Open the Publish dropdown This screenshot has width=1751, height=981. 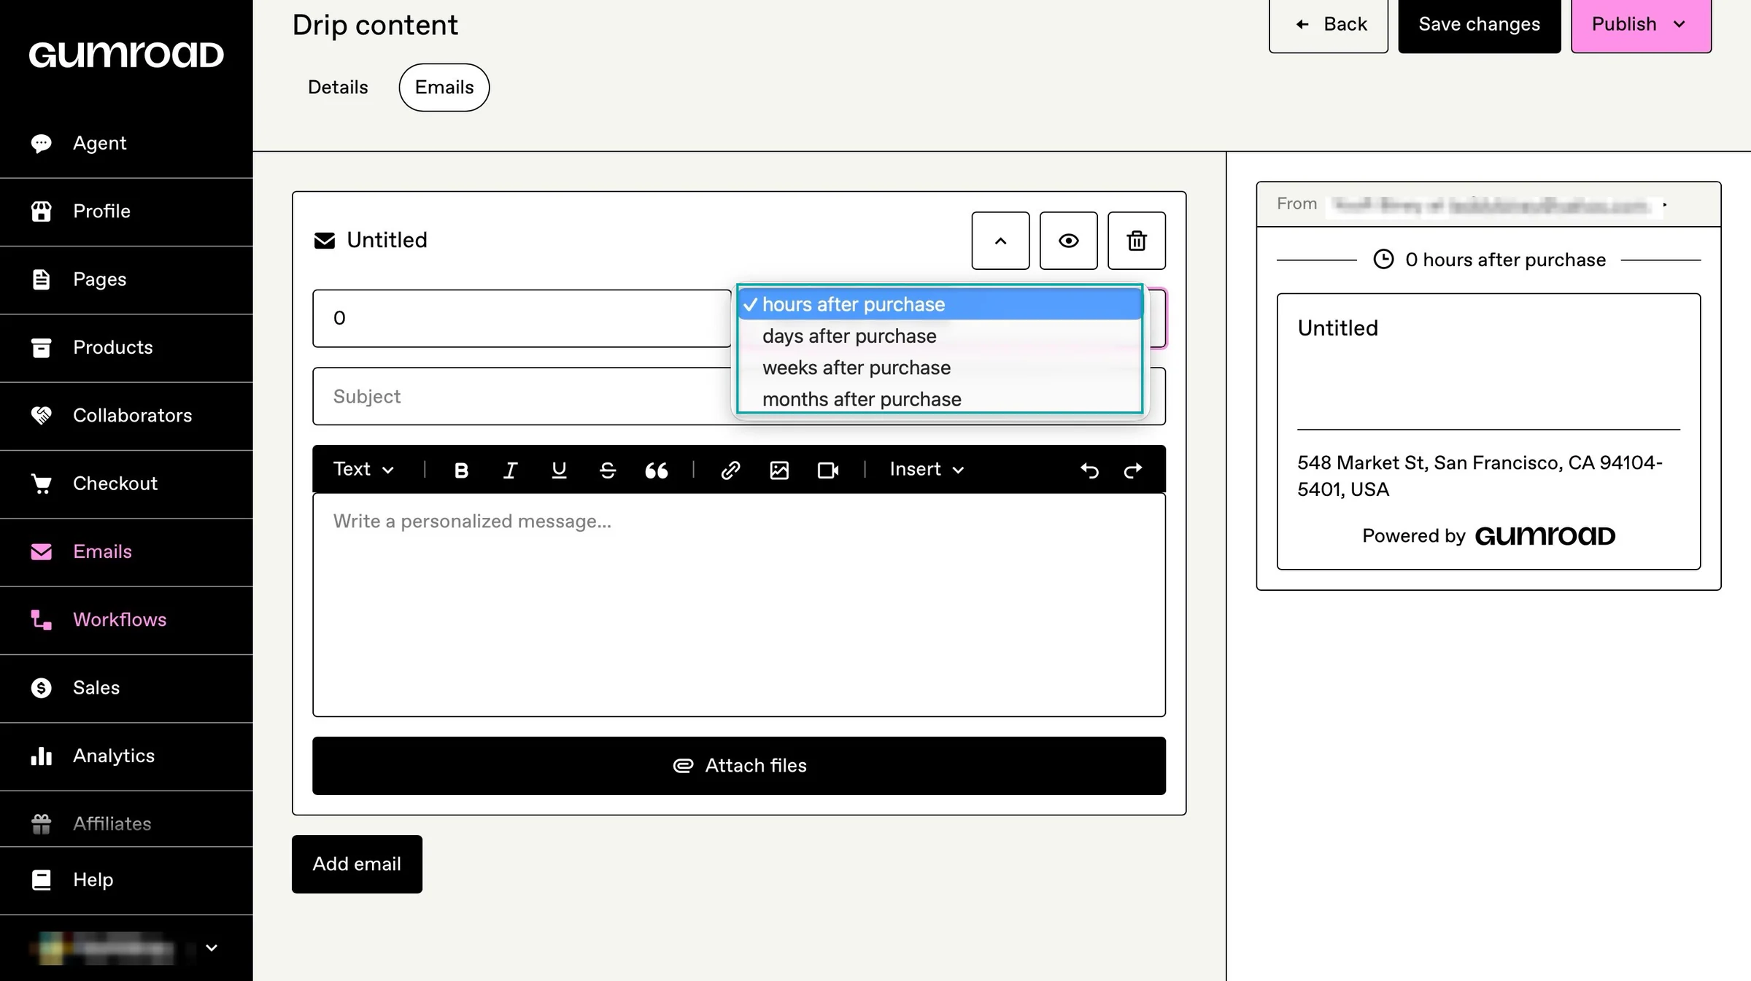coord(1641,24)
